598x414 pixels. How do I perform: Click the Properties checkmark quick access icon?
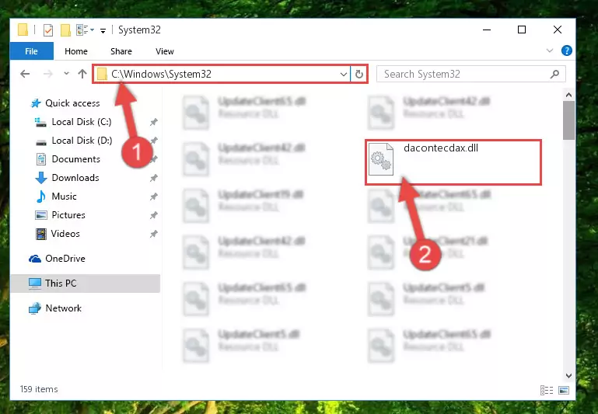(48, 30)
